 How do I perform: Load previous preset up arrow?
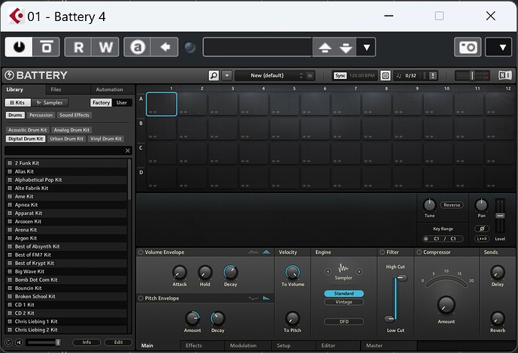pos(325,47)
